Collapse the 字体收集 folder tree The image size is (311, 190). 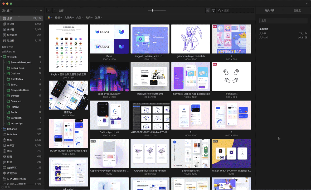[x=1, y=57]
